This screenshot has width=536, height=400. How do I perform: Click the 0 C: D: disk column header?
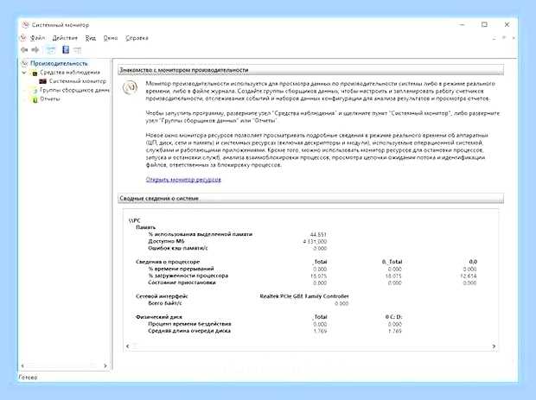(393, 317)
